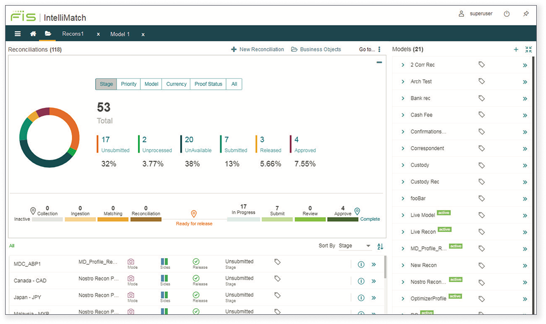Click New Reconciliation button

tap(257, 50)
